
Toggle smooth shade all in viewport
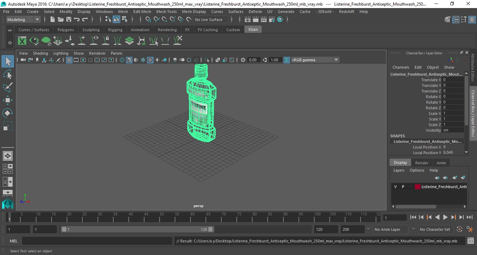[x=129, y=60]
